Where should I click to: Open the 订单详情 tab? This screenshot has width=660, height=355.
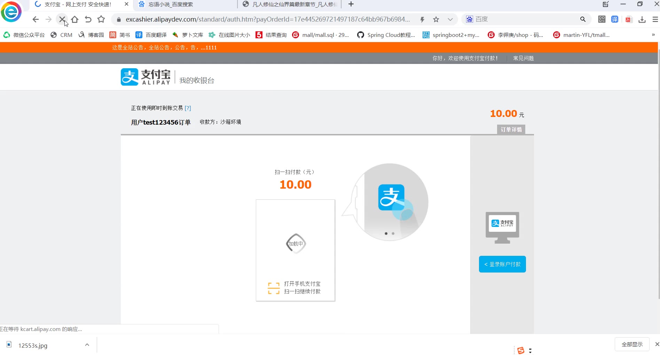pyautogui.click(x=511, y=129)
